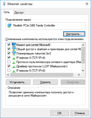91x118 pixels.
Task: Open adapter settings with Настроить button
Action: pos(74,34)
